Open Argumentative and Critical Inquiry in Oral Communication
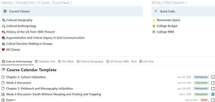The width and height of the screenshot is (215, 102). point(45,38)
